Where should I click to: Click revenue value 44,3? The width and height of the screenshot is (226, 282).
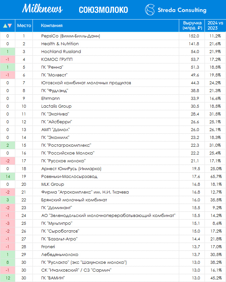(x=195, y=83)
